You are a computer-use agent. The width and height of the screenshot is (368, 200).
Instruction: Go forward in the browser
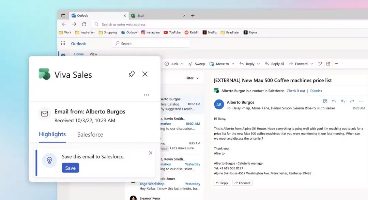[x=74, y=24]
